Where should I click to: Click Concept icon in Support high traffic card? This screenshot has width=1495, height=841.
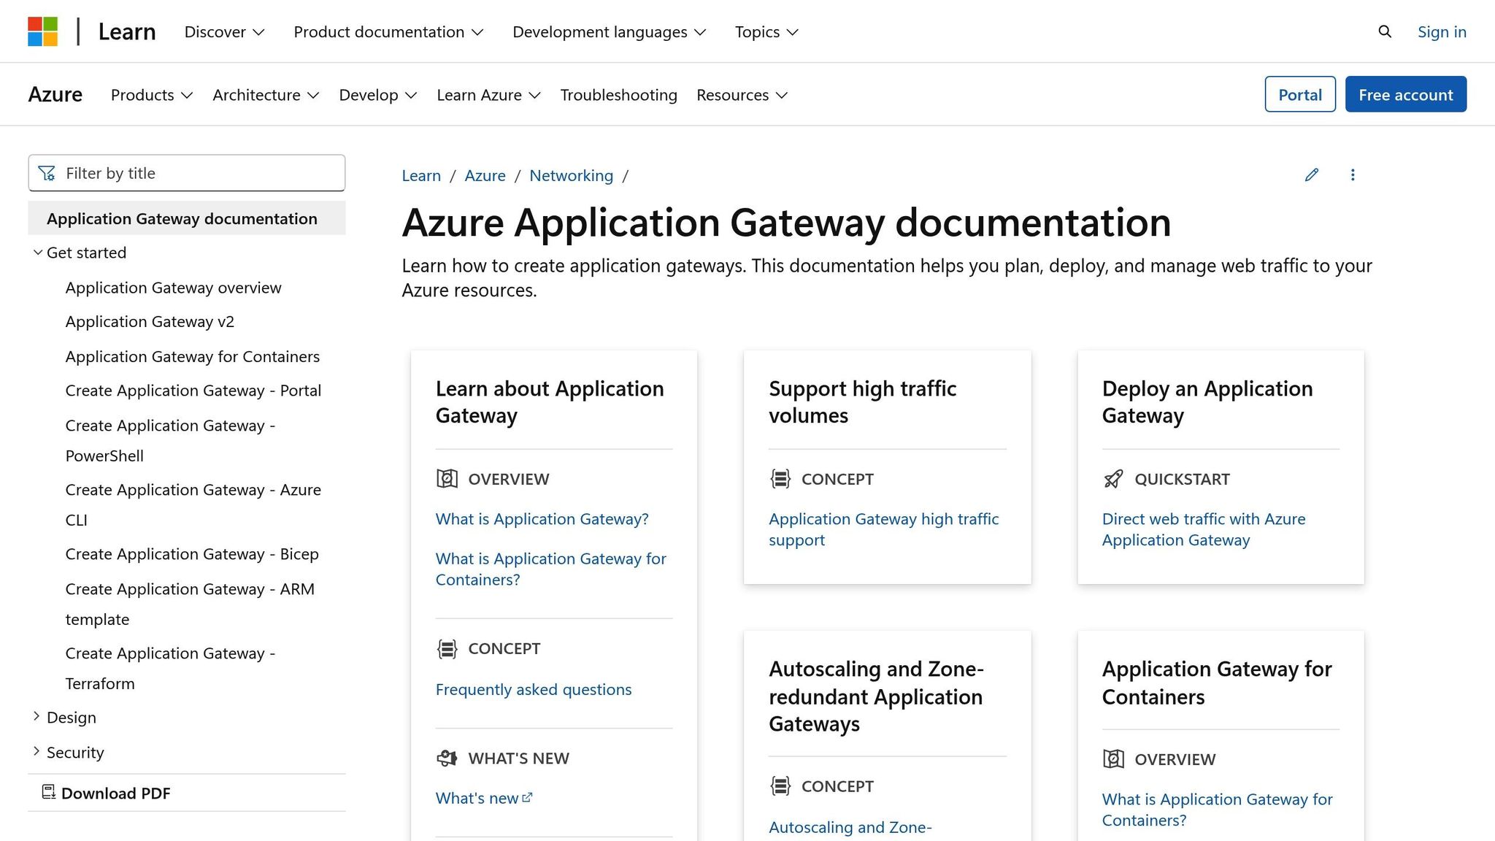pos(780,479)
